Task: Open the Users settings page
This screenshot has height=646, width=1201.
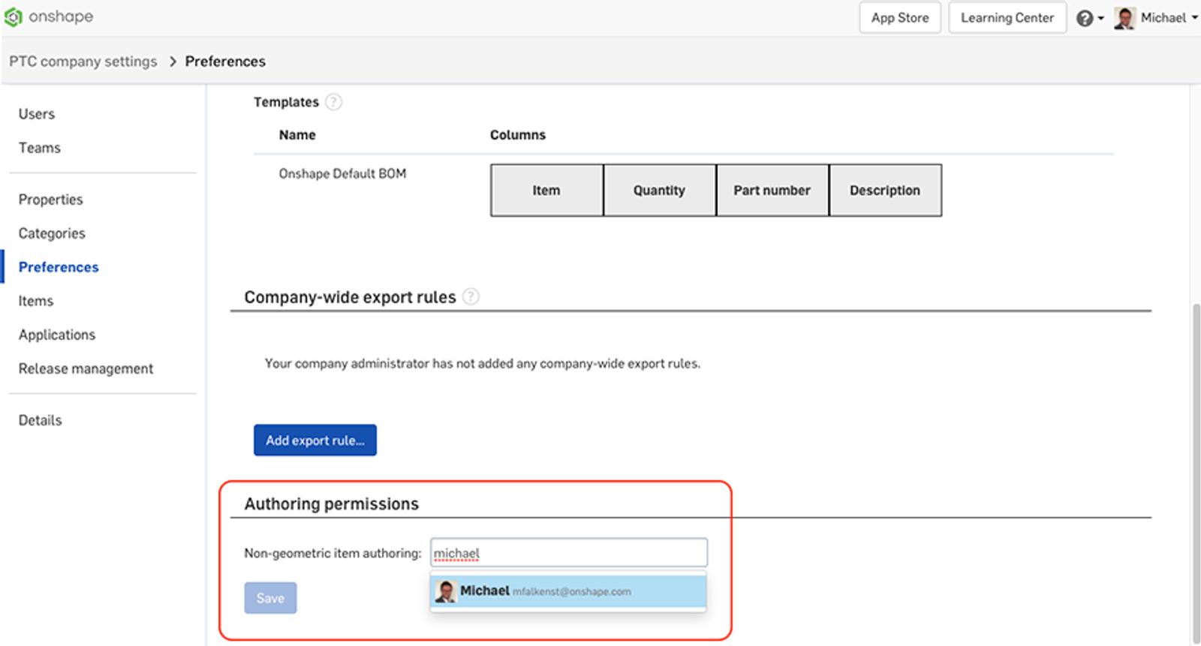Action: (x=37, y=114)
